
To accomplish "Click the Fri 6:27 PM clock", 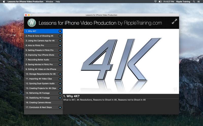I will pos(169,2).
